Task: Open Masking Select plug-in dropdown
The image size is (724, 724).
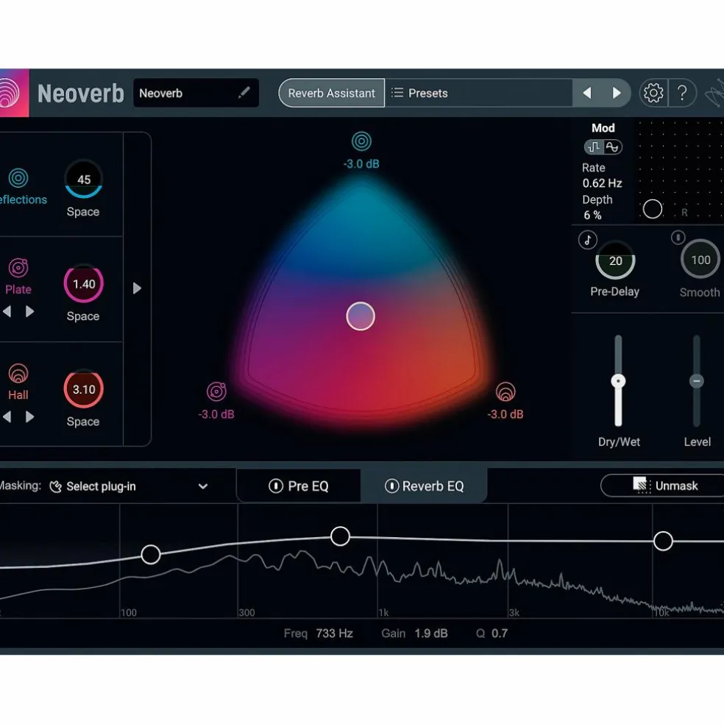Action: 129,486
